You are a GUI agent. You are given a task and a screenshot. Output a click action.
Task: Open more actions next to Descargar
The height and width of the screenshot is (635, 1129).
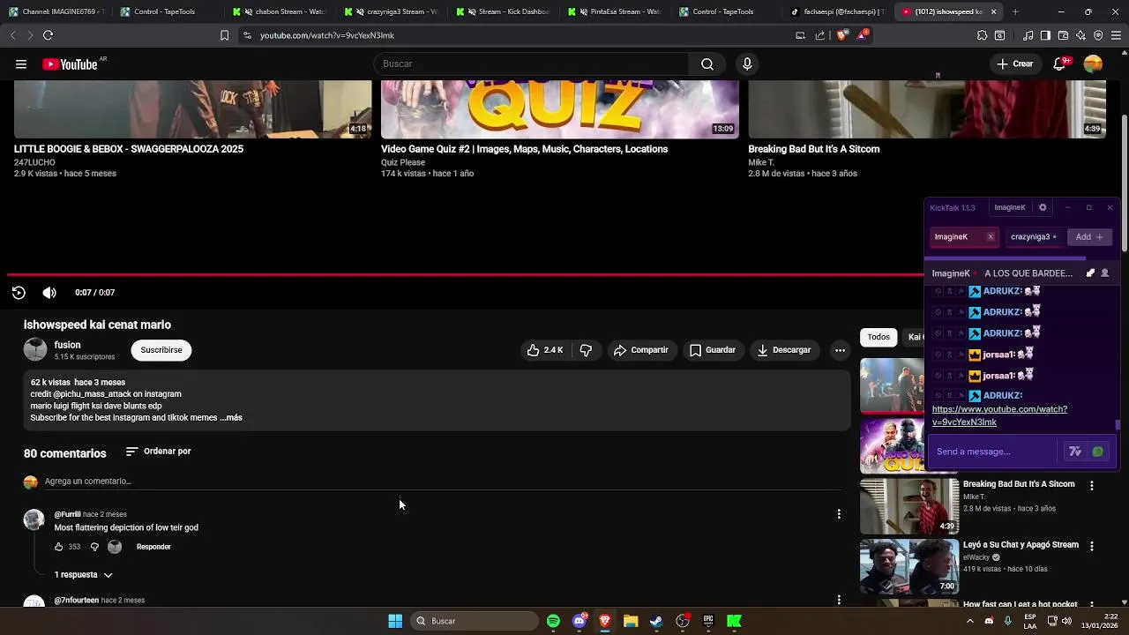pos(840,350)
